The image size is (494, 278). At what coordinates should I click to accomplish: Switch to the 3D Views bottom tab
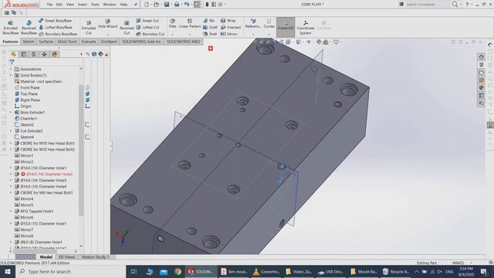[67, 257]
